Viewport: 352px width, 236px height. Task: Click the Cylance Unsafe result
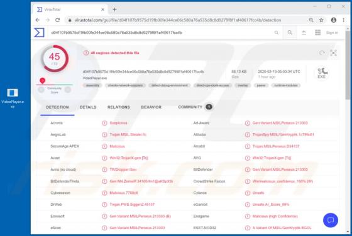click(258, 193)
